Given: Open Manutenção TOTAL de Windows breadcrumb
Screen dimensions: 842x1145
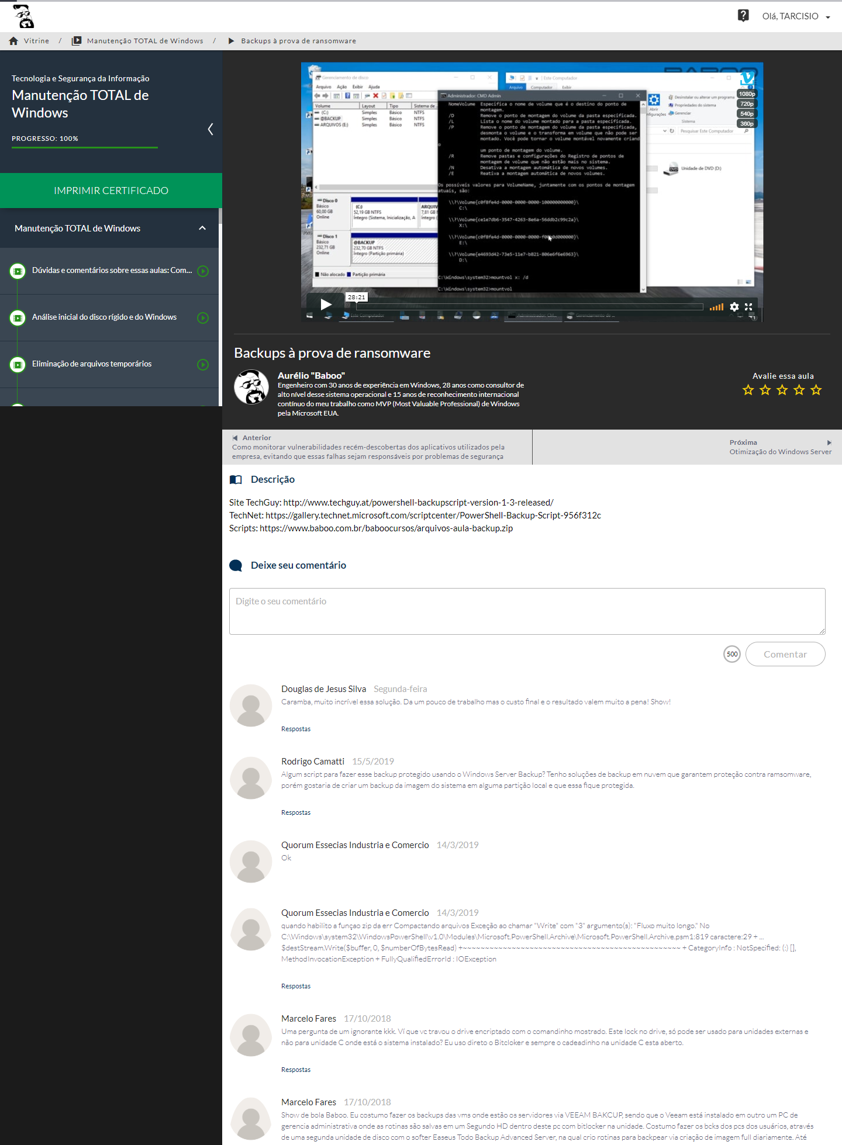Looking at the screenshot, I should coord(144,41).
